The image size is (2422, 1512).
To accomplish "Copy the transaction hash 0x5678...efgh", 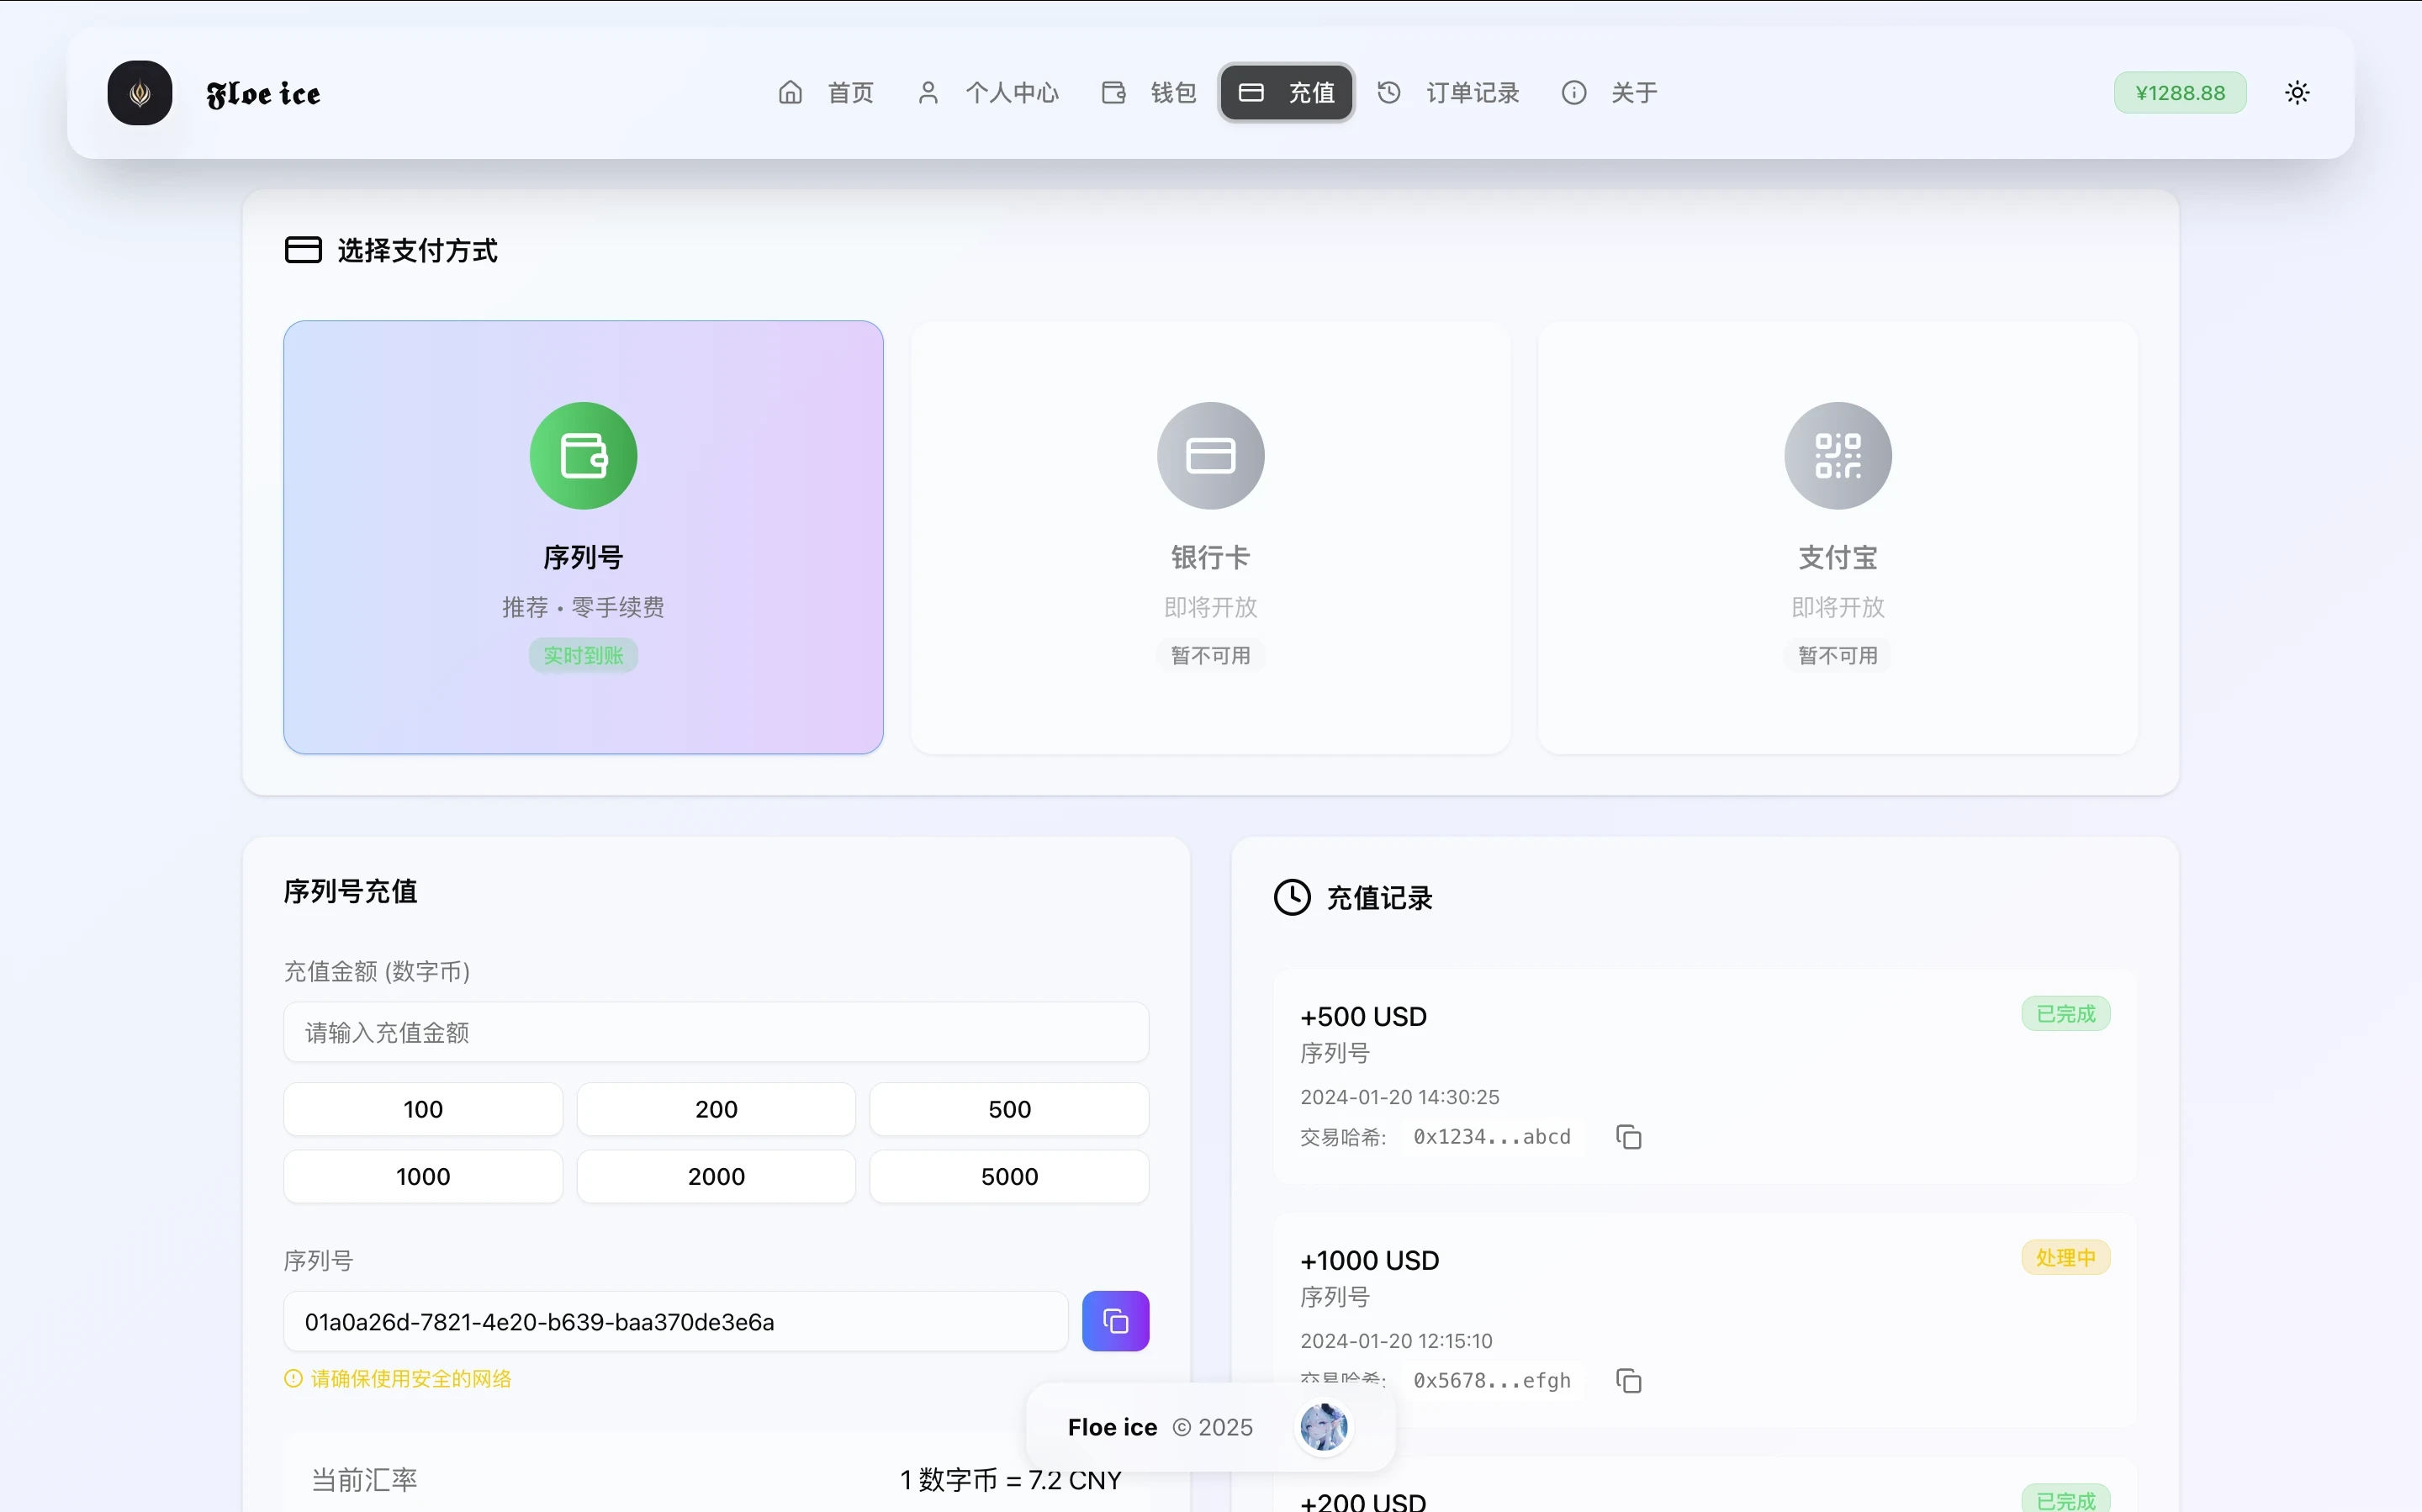I will point(1628,1381).
